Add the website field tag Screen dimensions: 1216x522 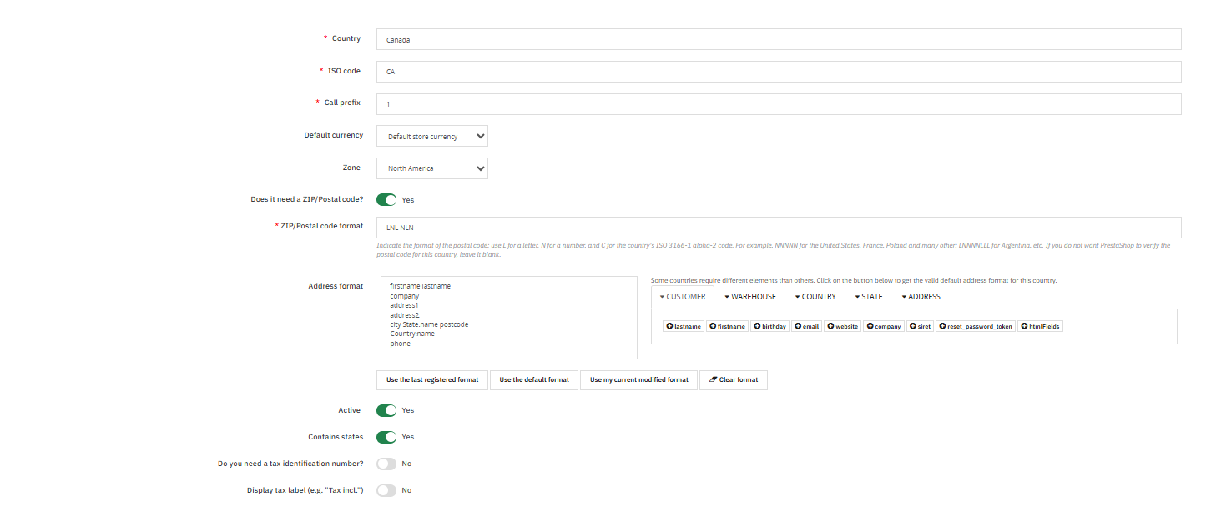(x=843, y=326)
